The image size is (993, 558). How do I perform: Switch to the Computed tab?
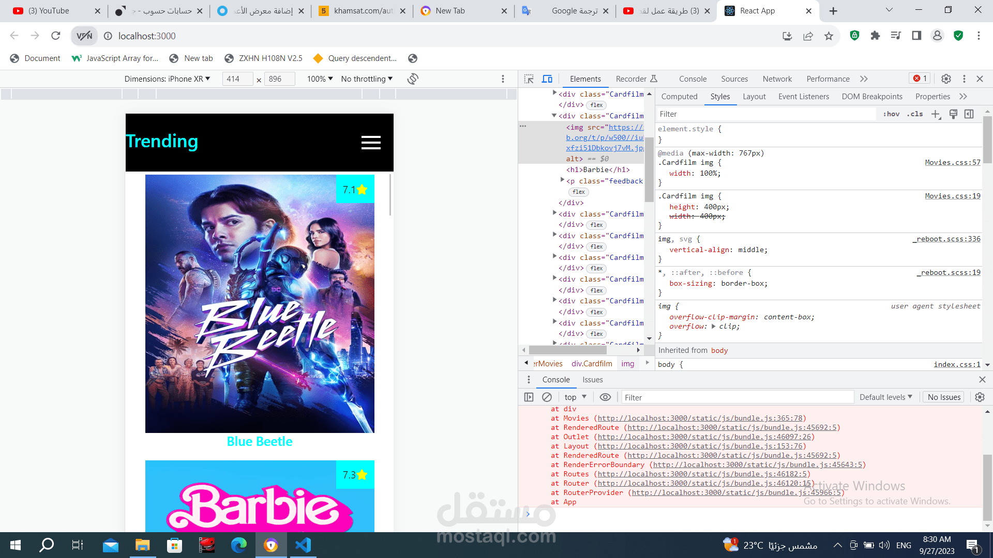(x=679, y=97)
